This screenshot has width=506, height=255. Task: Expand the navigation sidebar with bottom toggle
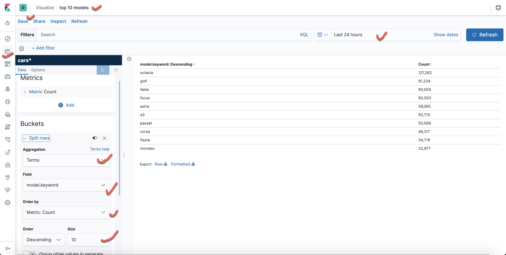7,248
